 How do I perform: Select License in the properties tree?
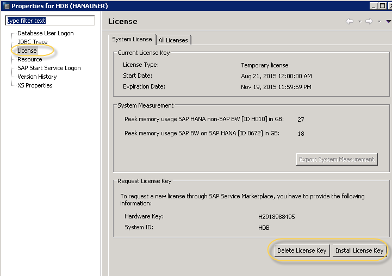[x=27, y=51]
